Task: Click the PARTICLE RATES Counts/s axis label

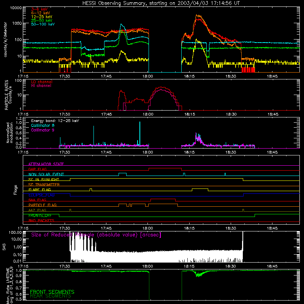Action: tap(8, 95)
